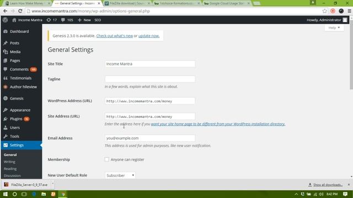Show hidden system tray icons
This screenshot has height=198, width=353.
296,194
